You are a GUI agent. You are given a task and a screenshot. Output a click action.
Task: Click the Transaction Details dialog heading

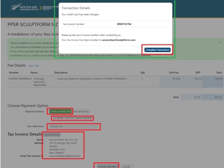[x=76, y=8]
